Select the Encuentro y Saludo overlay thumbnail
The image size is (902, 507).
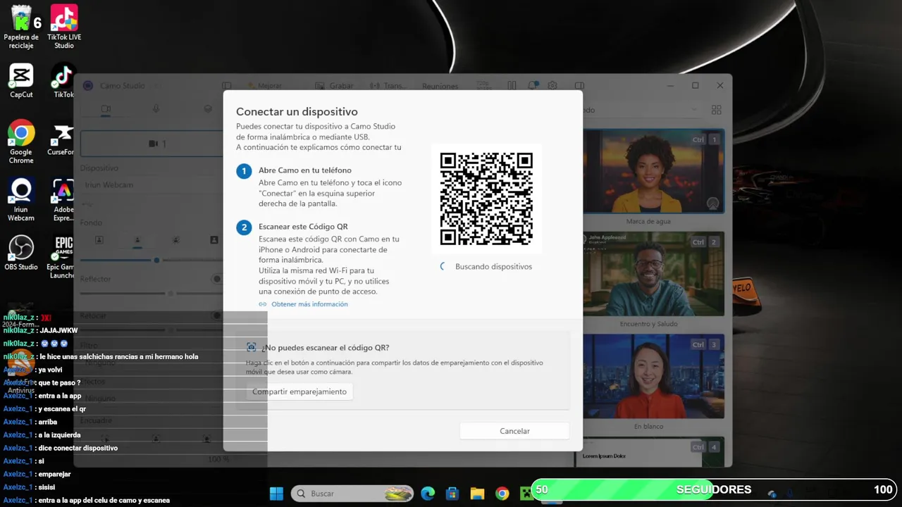pos(653,274)
